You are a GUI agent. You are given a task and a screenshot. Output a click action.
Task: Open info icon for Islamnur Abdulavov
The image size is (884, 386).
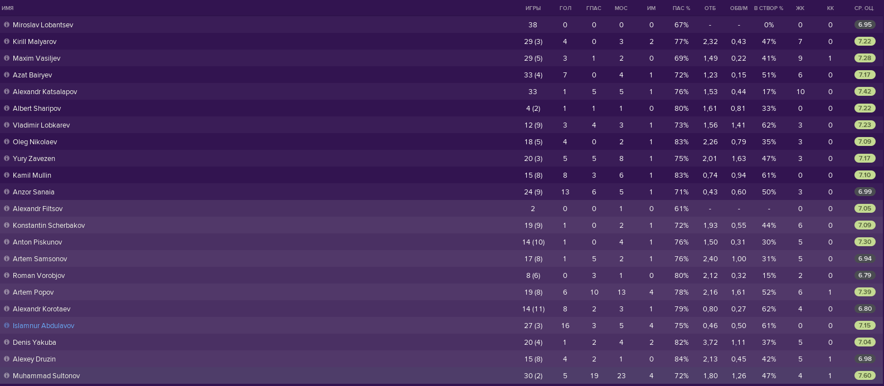tap(7, 325)
